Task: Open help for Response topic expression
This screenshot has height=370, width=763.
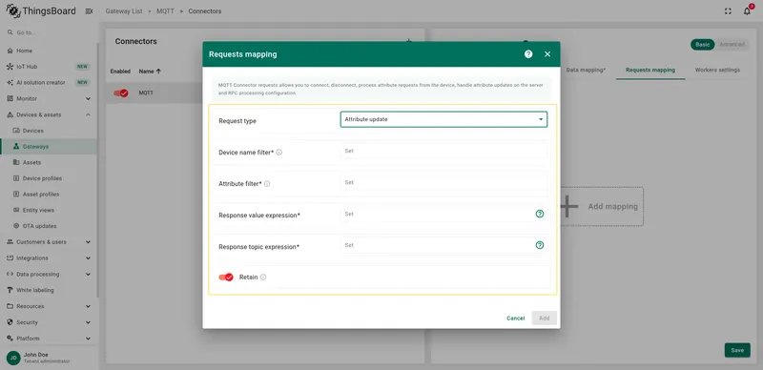Action: [x=540, y=245]
